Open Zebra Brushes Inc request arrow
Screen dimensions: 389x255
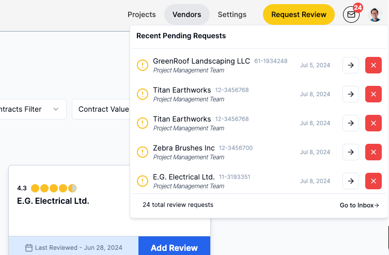351,152
